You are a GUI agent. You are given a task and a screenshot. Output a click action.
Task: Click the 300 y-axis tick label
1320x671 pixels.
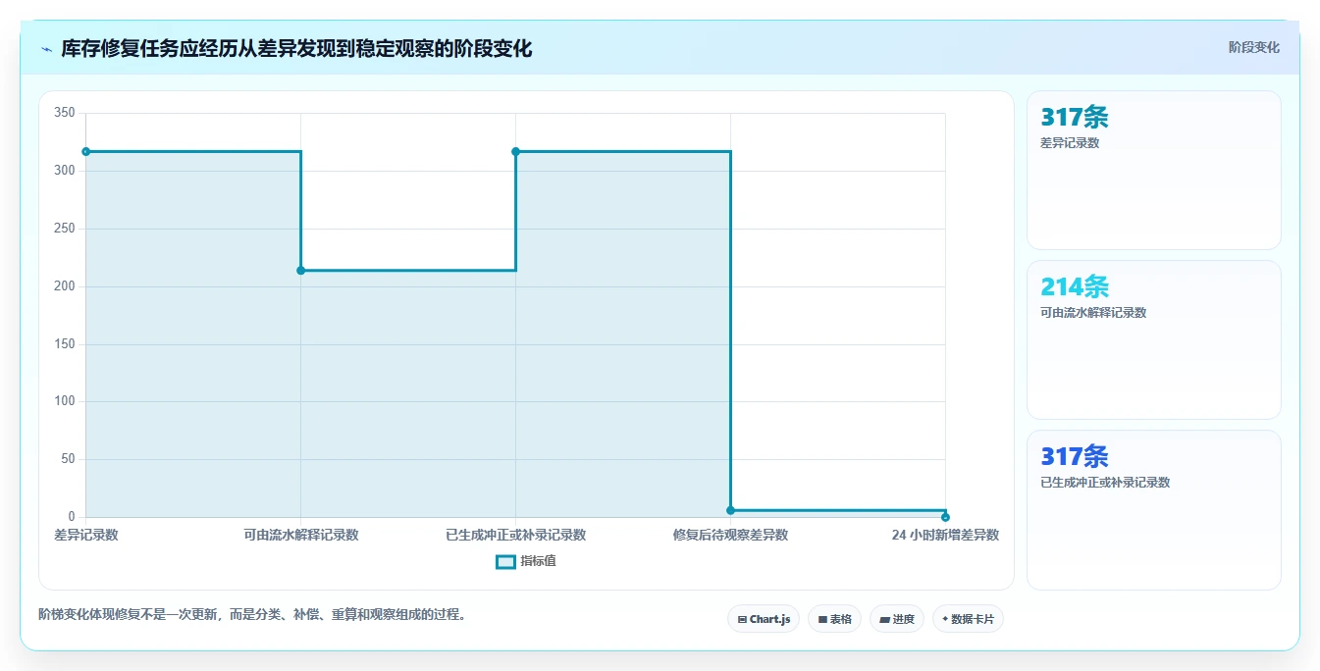[65, 171]
